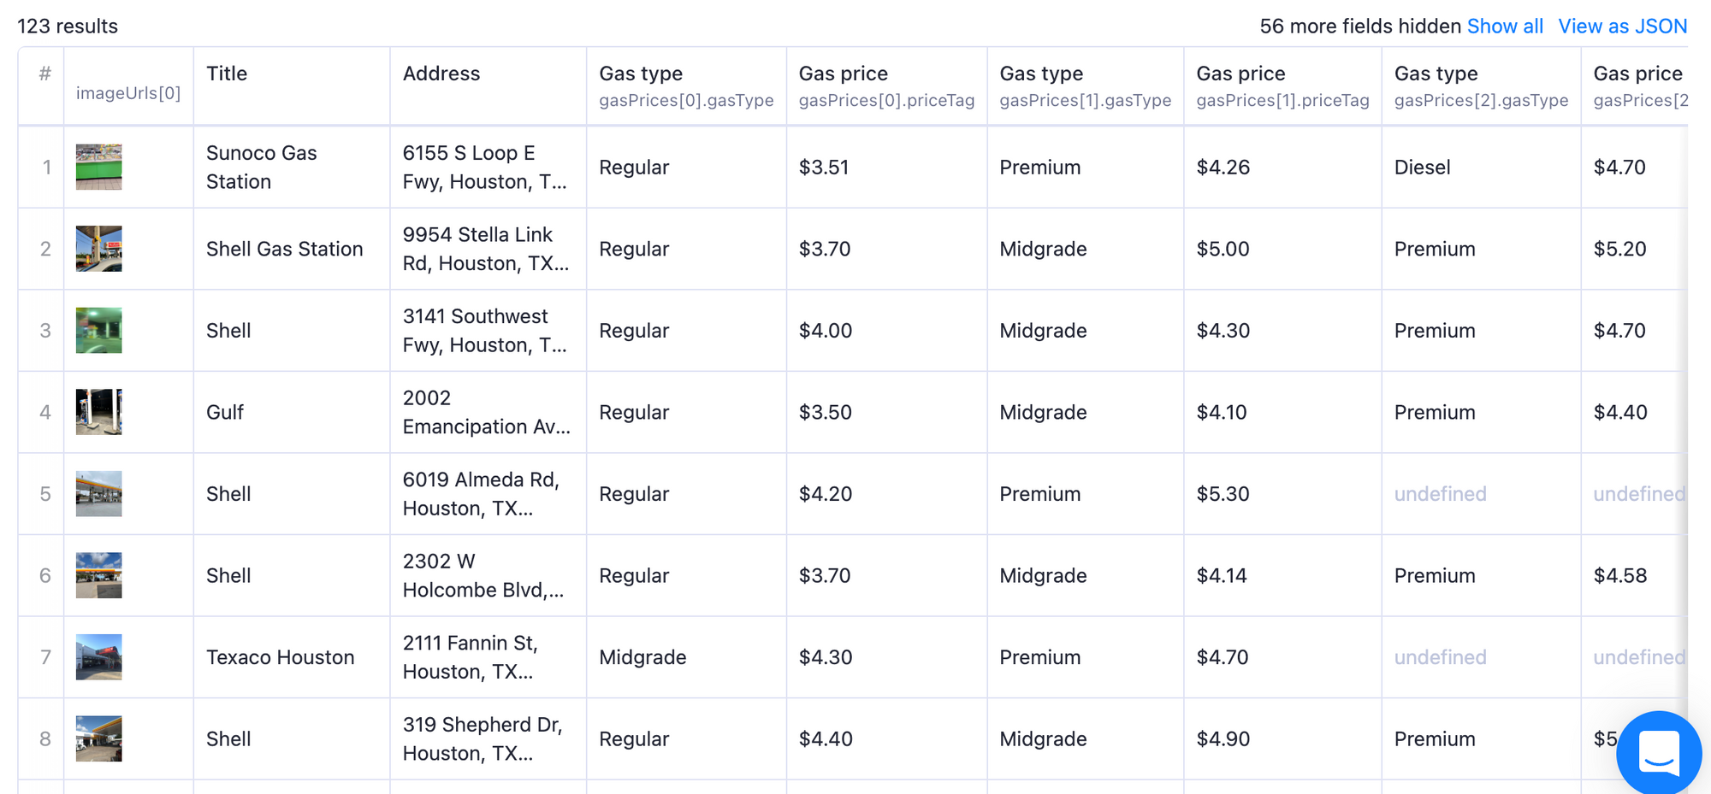Select the Title column header

(x=226, y=74)
